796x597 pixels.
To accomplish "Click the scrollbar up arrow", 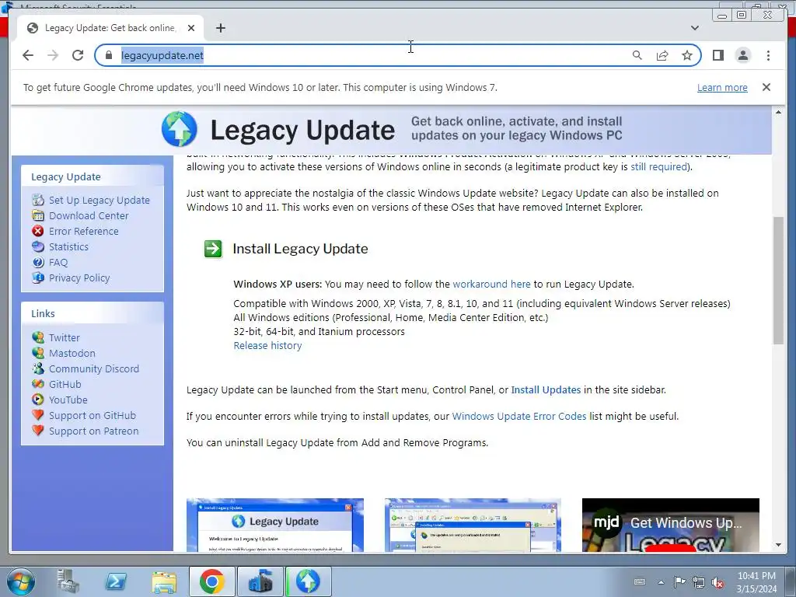I will pyautogui.click(x=778, y=112).
